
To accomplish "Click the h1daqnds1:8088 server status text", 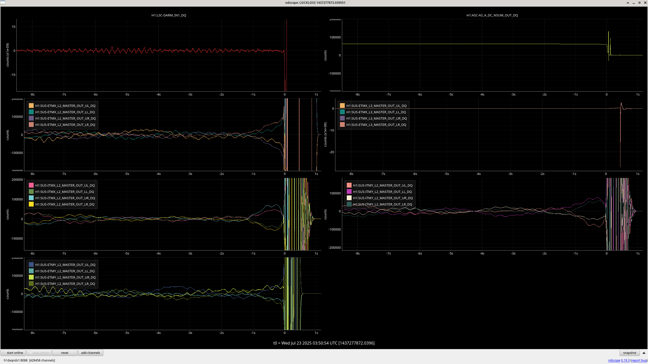I will (x=29, y=360).
